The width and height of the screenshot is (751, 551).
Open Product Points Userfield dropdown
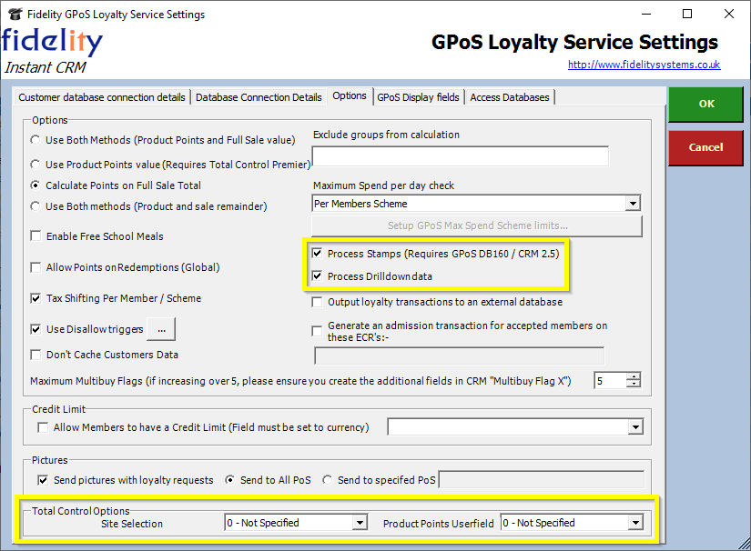635,523
